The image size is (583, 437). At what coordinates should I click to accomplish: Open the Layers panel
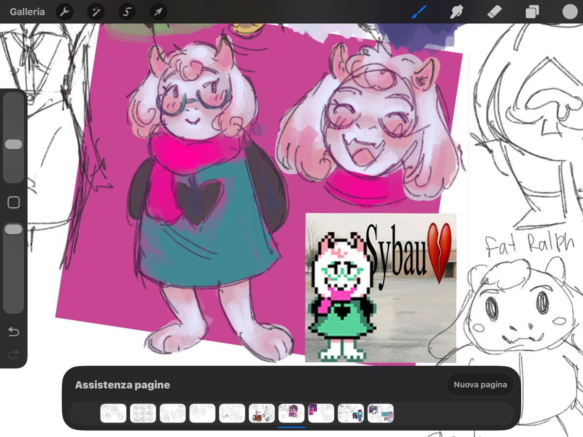[532, 12]
